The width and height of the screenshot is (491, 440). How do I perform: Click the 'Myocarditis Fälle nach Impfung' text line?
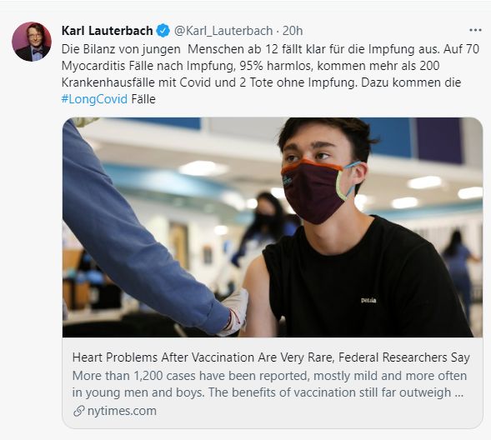tap(251, 66)
